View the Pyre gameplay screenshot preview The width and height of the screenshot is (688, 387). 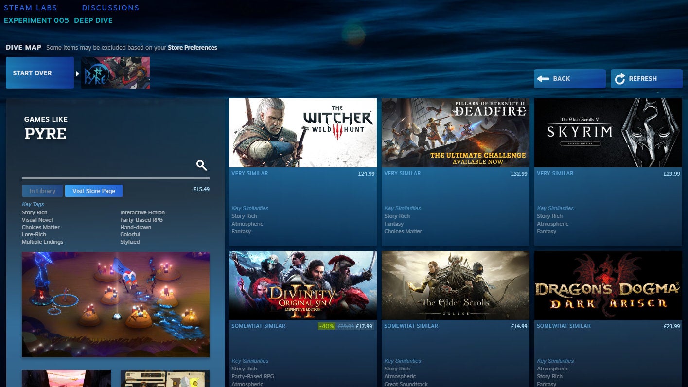pyautogui.click(x=115, y=304)
